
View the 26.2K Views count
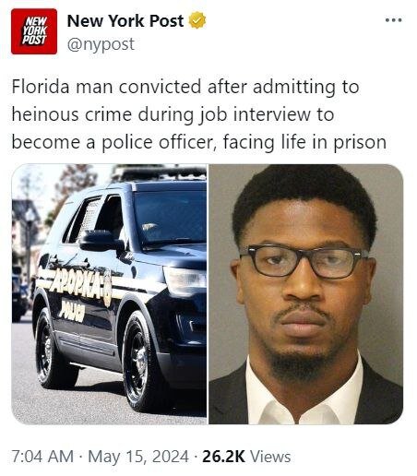[x=246, y=457]
